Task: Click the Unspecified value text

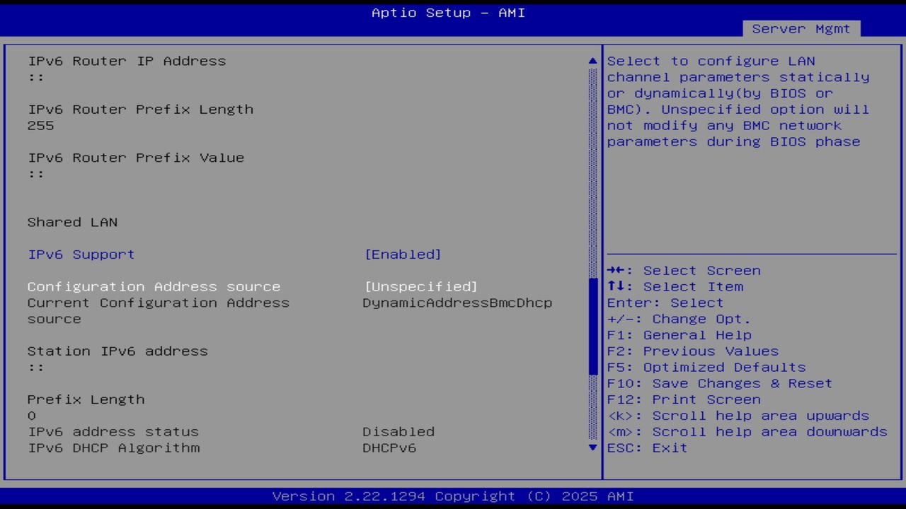Action: click(x=421, y=286)
